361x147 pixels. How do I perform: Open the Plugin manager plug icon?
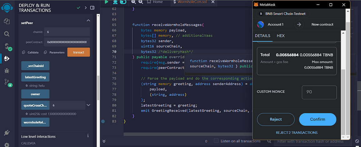point(7,133)
